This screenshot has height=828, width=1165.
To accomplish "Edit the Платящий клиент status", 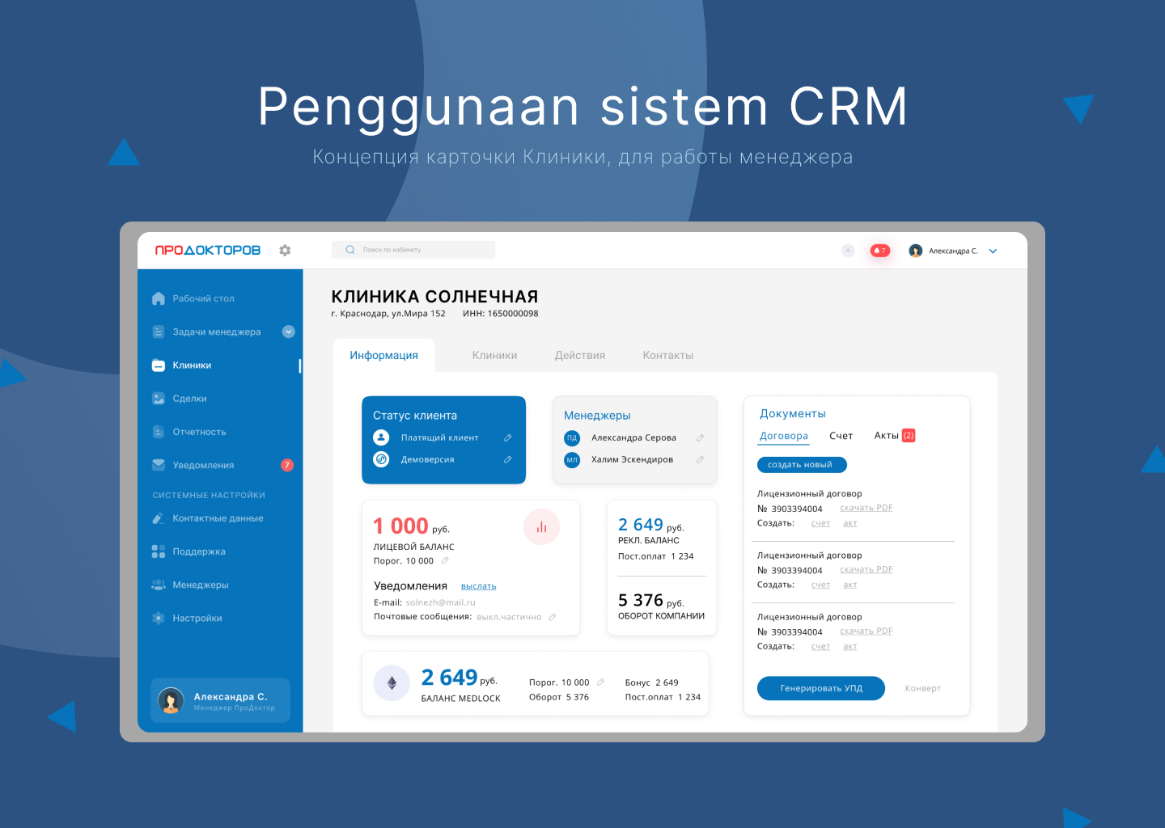I will [x=508, y=437].
